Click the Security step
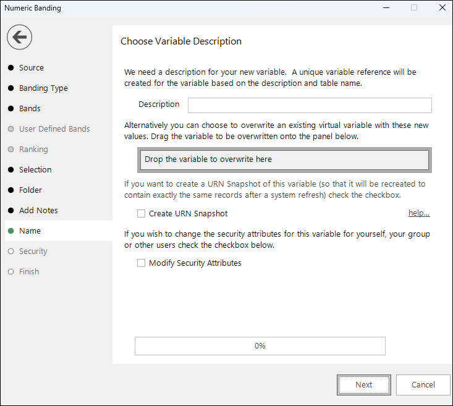Viewport: 453px width, 406px height. [x=33, y=251]
